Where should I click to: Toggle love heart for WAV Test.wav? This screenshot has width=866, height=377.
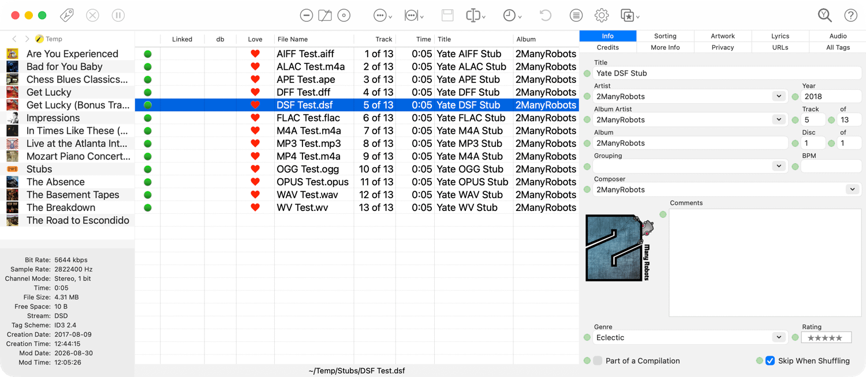255,195
